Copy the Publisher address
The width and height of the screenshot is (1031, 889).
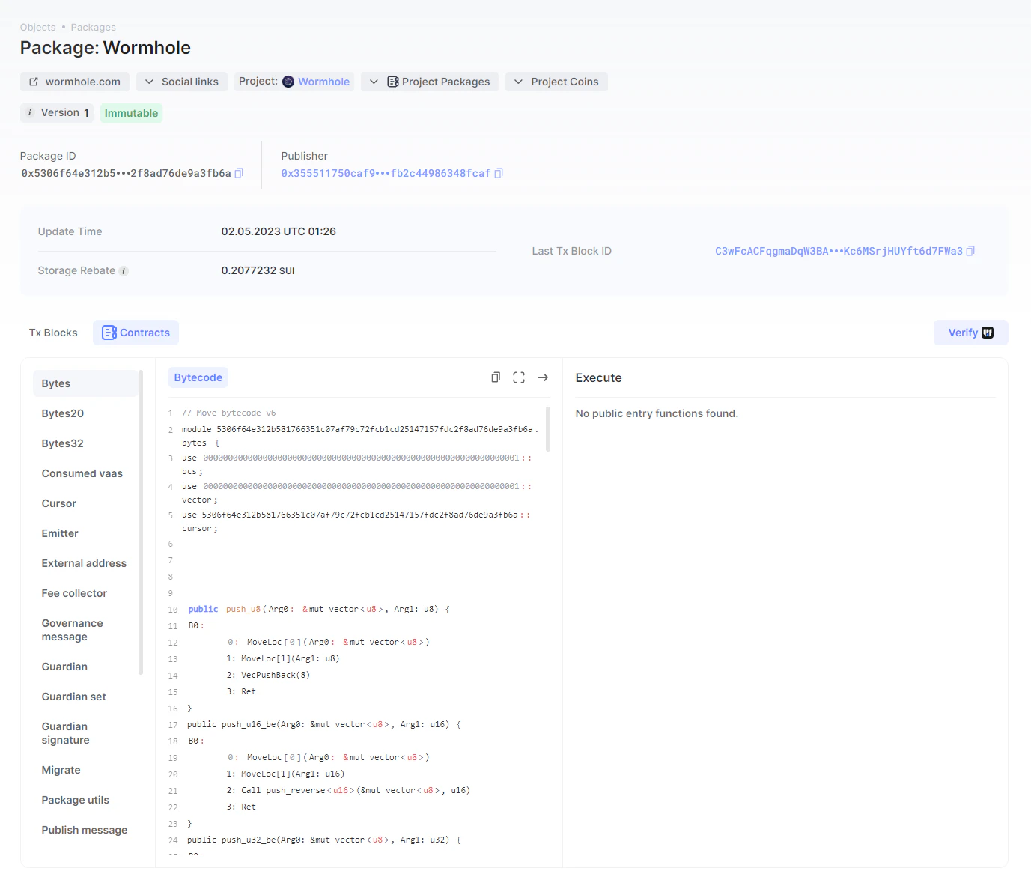[x=499, y=173]
